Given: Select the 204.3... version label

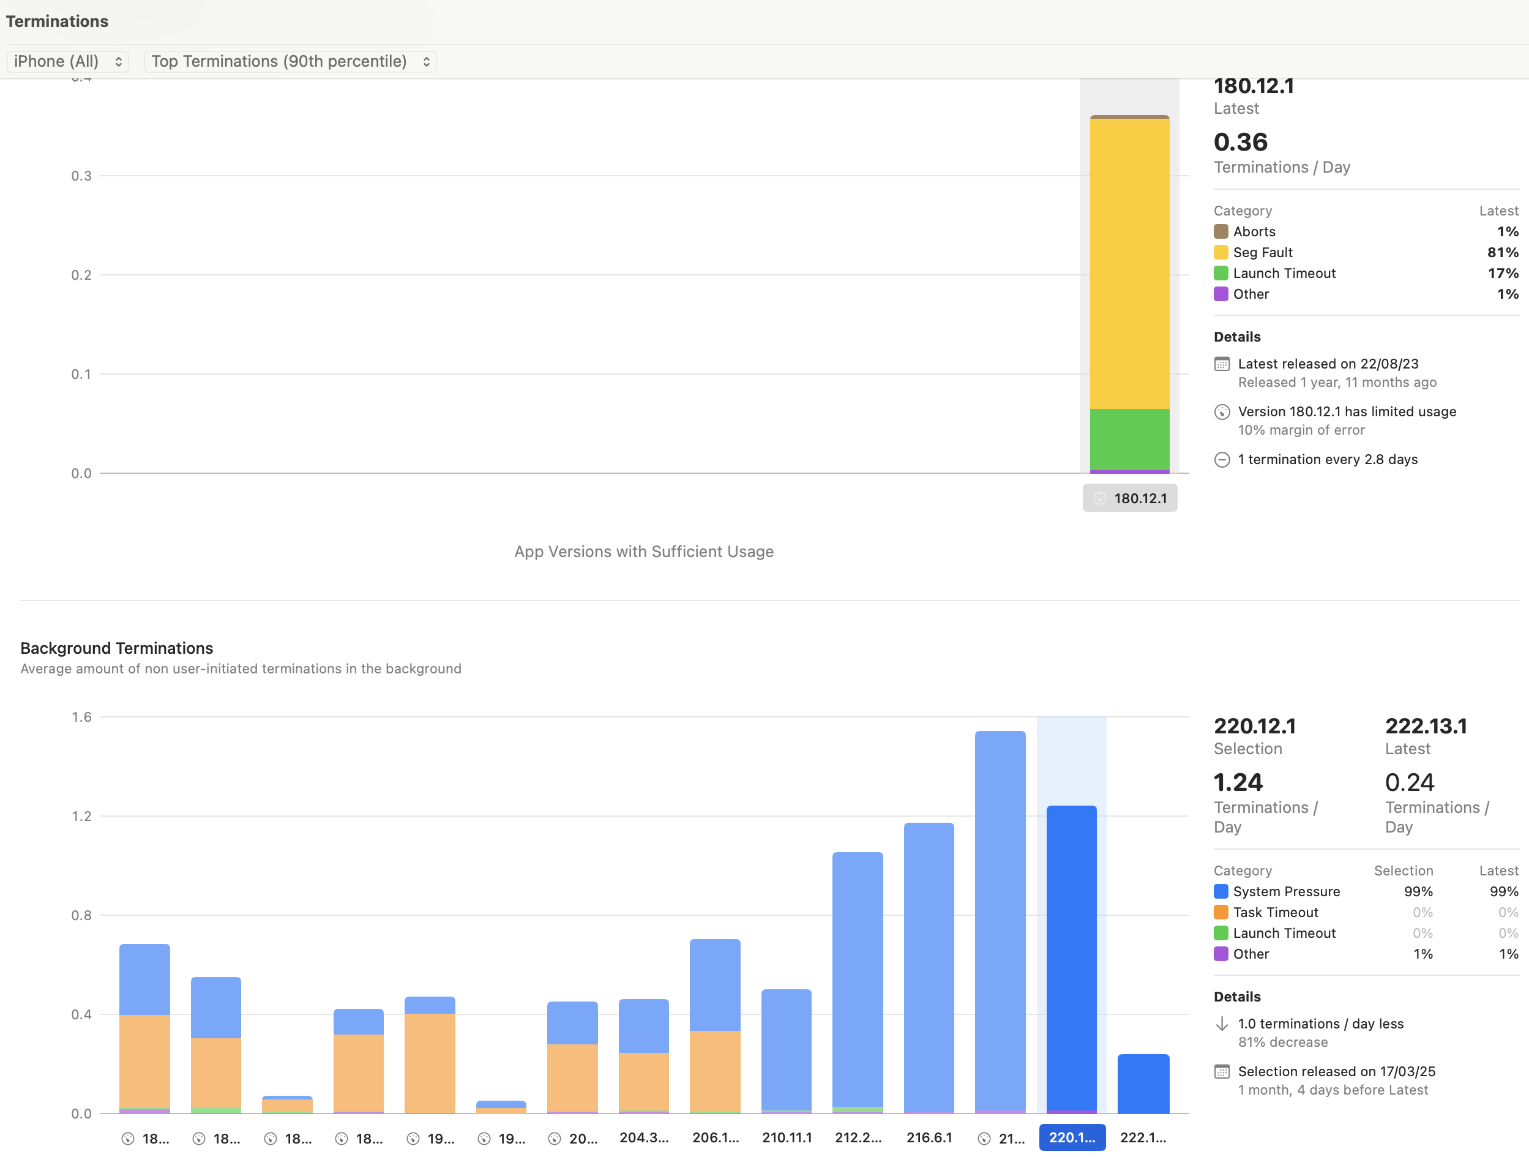Looking at the screenshot, I should coord(643,1137).
